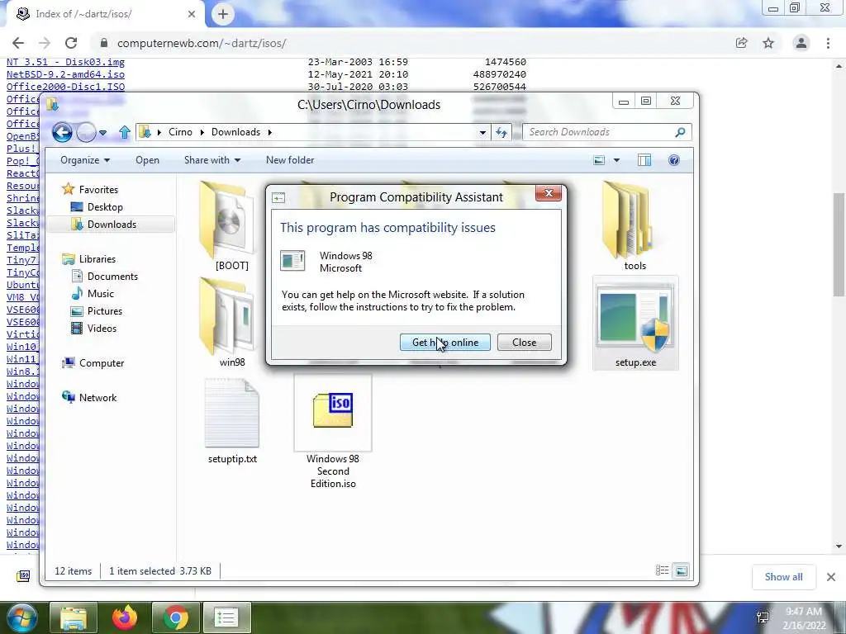Screen dimensions: 846x634
Task: Open Chrome three-dot menu
Action: [828, 43]
